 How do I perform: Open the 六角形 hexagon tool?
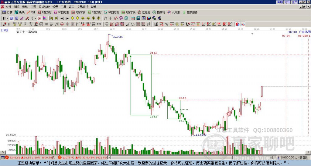[174, 12]
